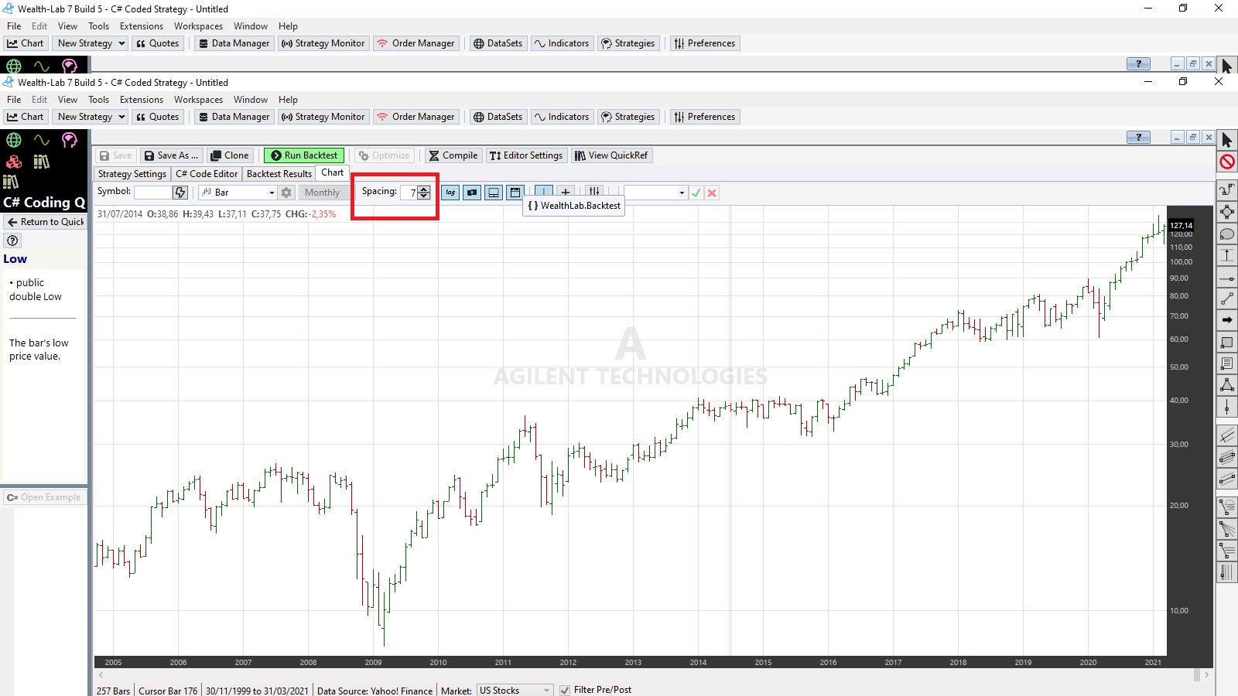Select the ellipse drawing tool
Image resolution: width=1238 pixels, height=696 pixels.
[1226, 234]
